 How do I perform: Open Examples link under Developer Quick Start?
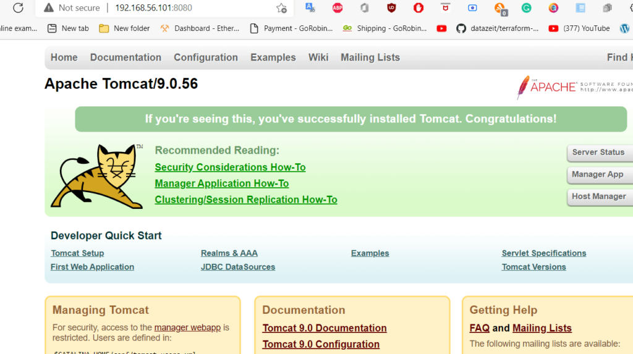pos(370,253)
